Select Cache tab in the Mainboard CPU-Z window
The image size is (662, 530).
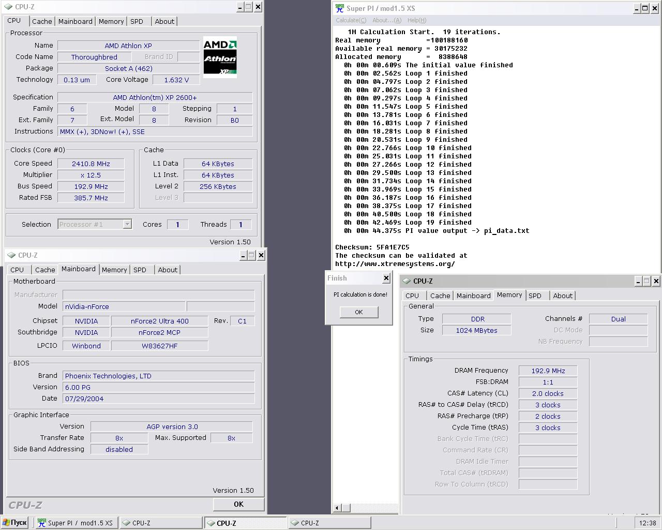[45, 270]
